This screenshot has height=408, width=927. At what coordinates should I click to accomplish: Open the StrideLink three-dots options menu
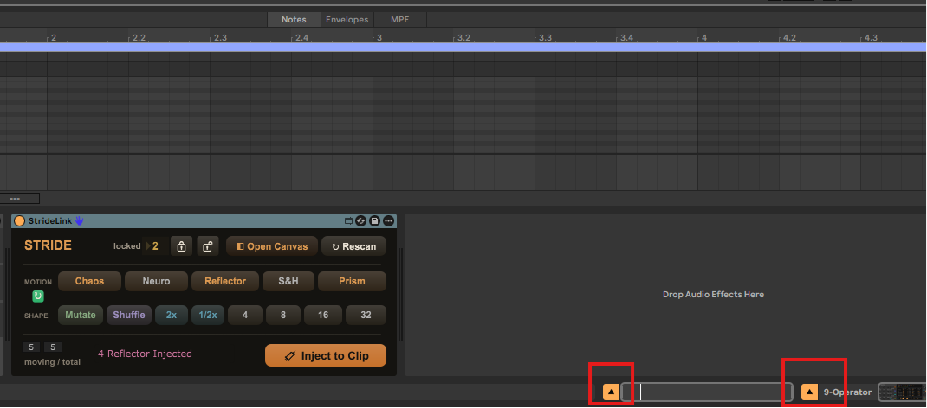point(388,221)
